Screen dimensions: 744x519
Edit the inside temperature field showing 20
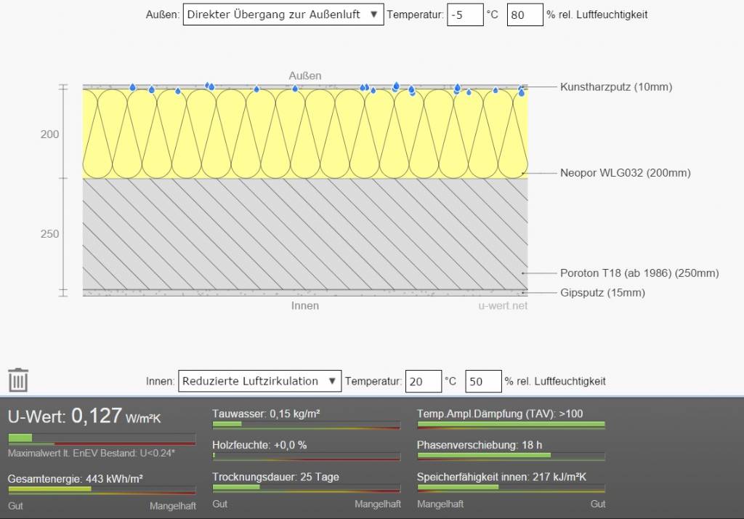pyautogui.click(x=423, y=381)
